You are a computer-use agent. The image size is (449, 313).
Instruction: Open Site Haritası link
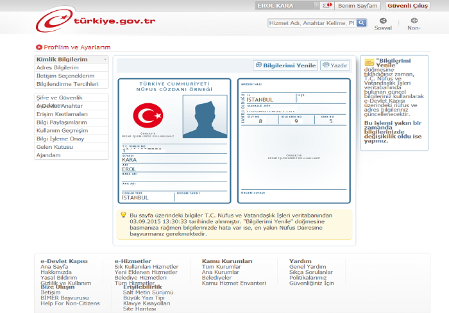(139, 309)
